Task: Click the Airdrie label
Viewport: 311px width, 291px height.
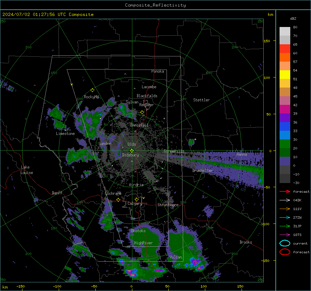Action: 136,185
